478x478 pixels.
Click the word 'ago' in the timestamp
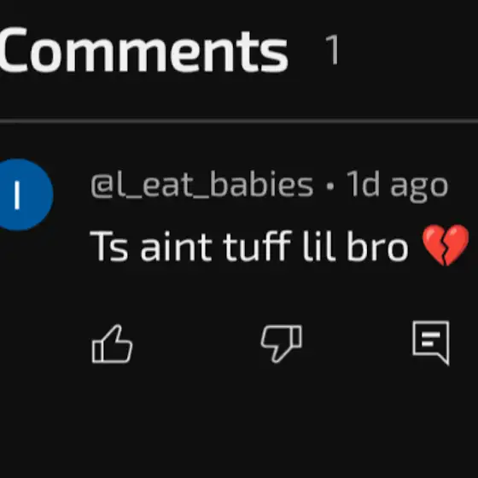click(x=419, y=189)
